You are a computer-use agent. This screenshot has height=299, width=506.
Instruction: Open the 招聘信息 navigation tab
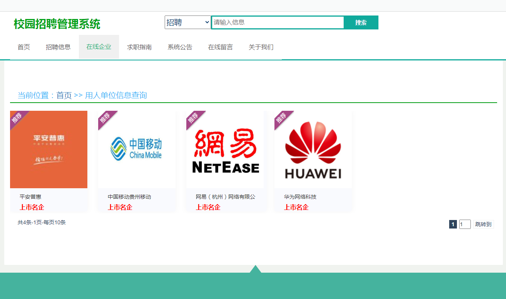(x=58, y=47)
